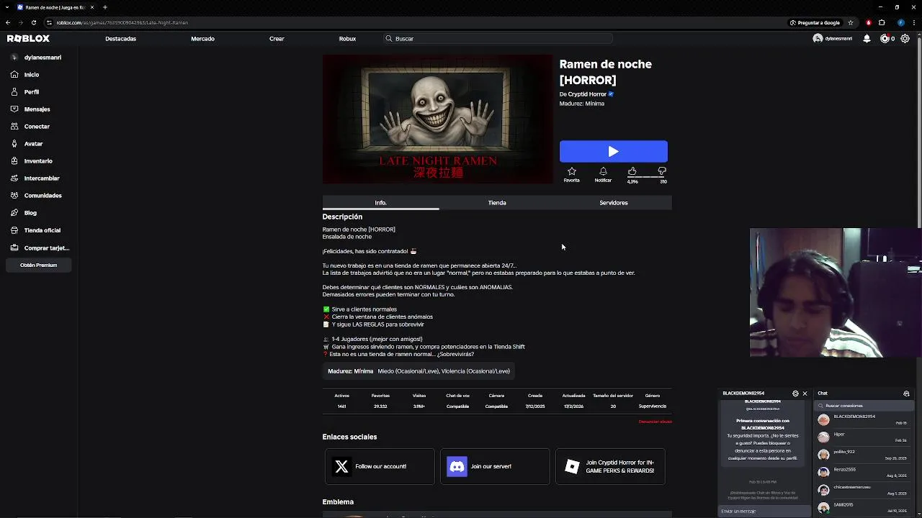Open Intercambiar in the sidebar
922x518 pixels.
point(41,178)
